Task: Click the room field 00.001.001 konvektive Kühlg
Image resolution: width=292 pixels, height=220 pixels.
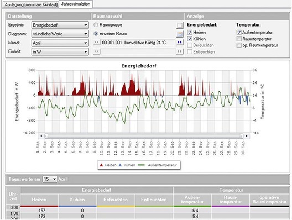Action: [138, 43]
